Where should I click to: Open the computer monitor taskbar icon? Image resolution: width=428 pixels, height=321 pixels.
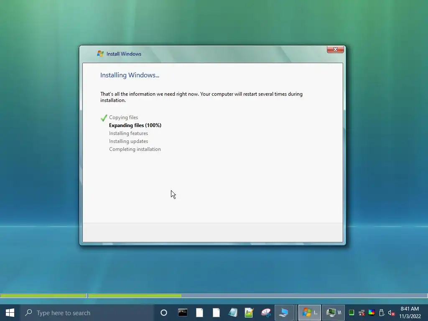point(284,313)
